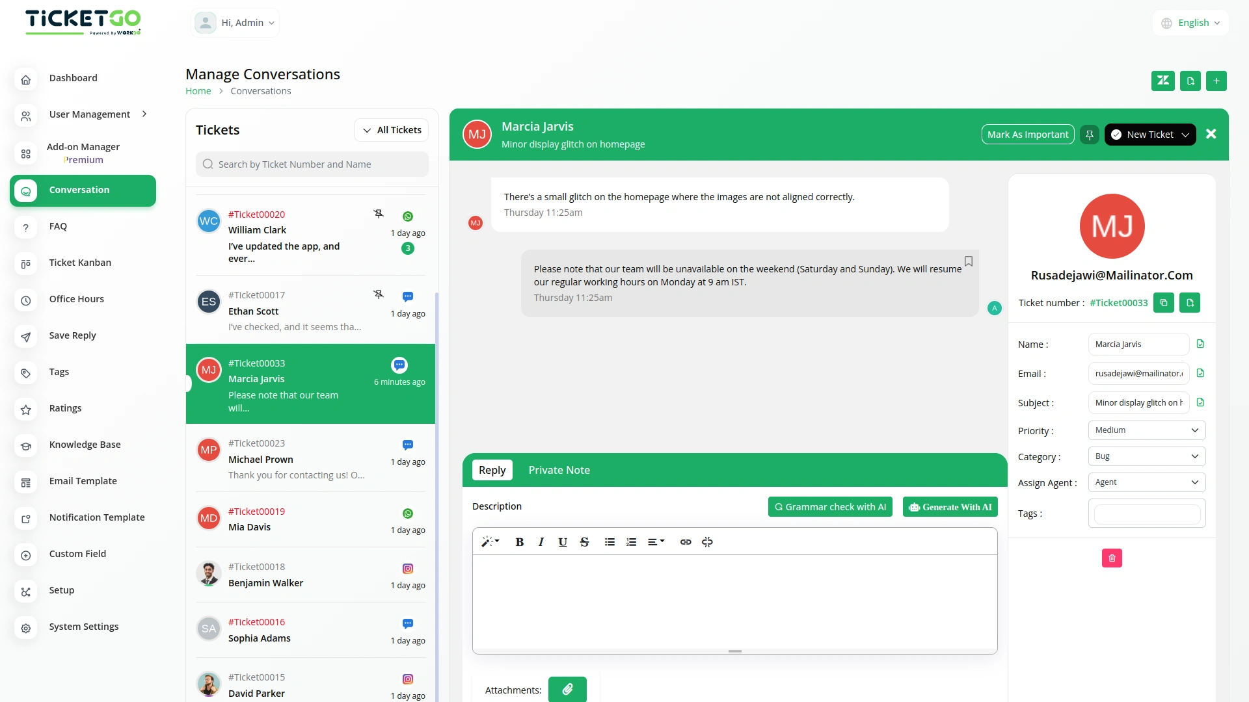The image size is (1249, 702).
Task: Open the All Tickets filter menu
Action: (x=391, y=129)
